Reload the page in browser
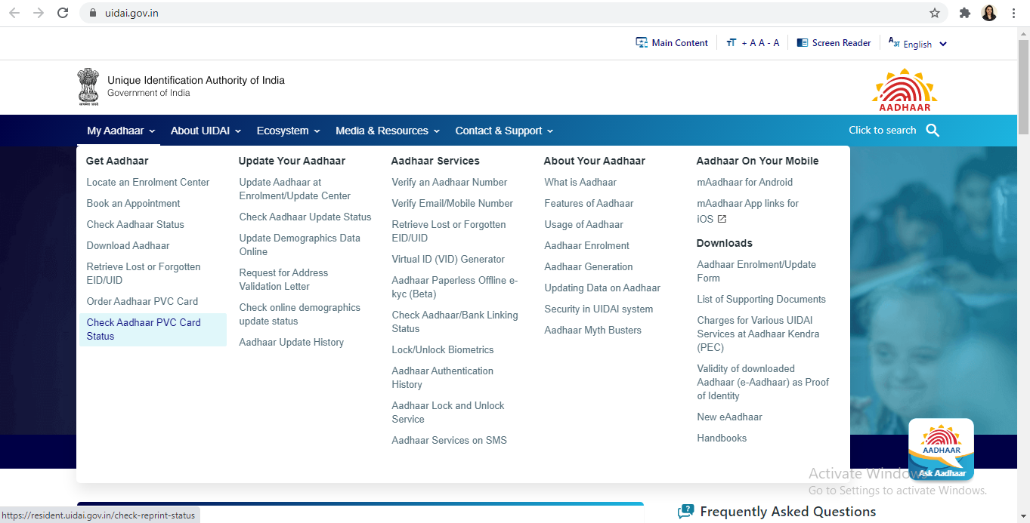 coord(63,13)
